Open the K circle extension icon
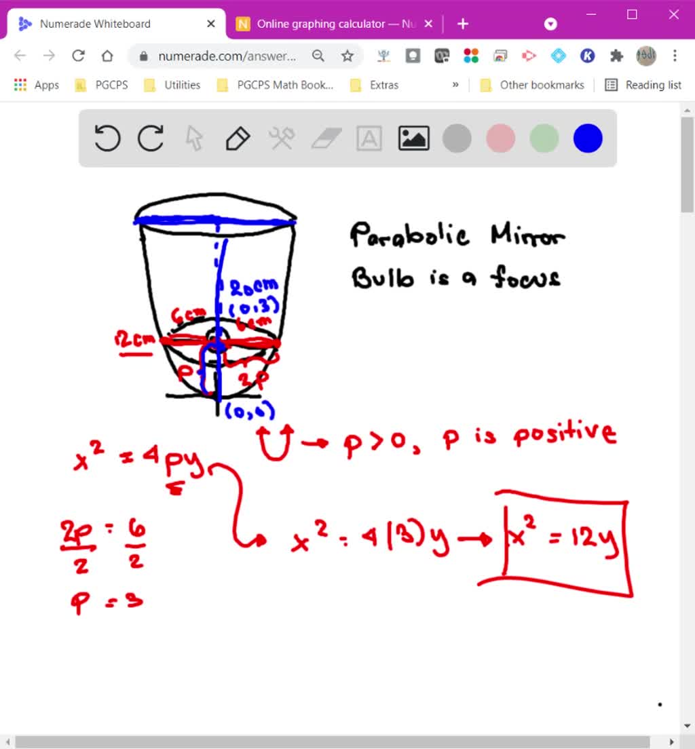The image size is (695, 749). pyautogui.click(x=588, y=56)
